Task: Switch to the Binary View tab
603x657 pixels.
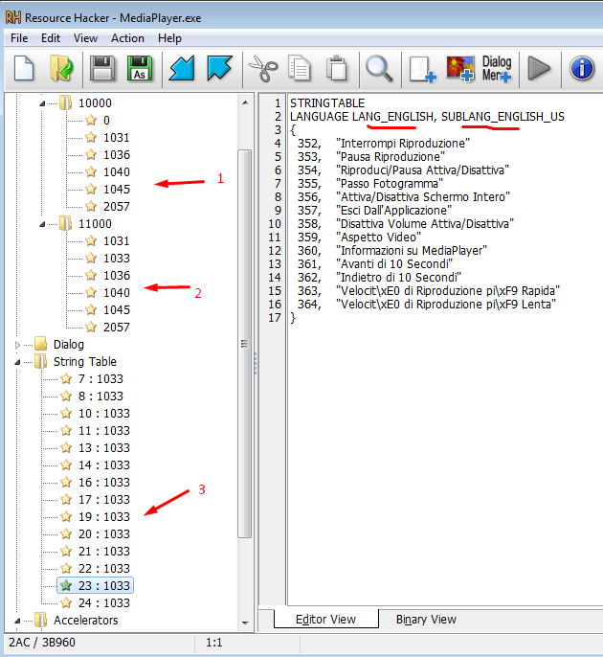Action: [426, 620]
